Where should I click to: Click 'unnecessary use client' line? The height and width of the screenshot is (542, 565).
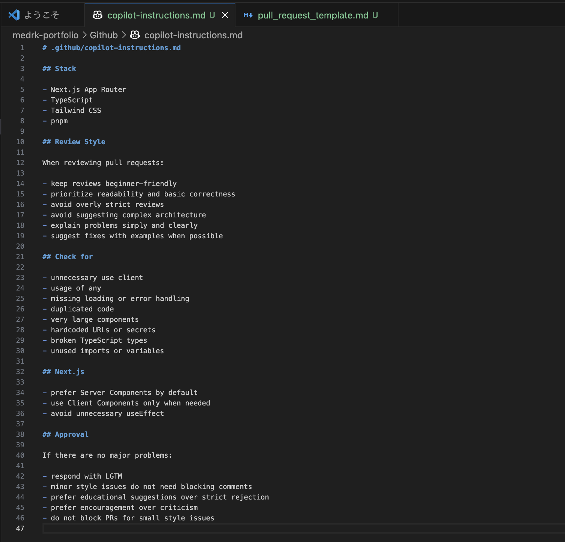97,278
